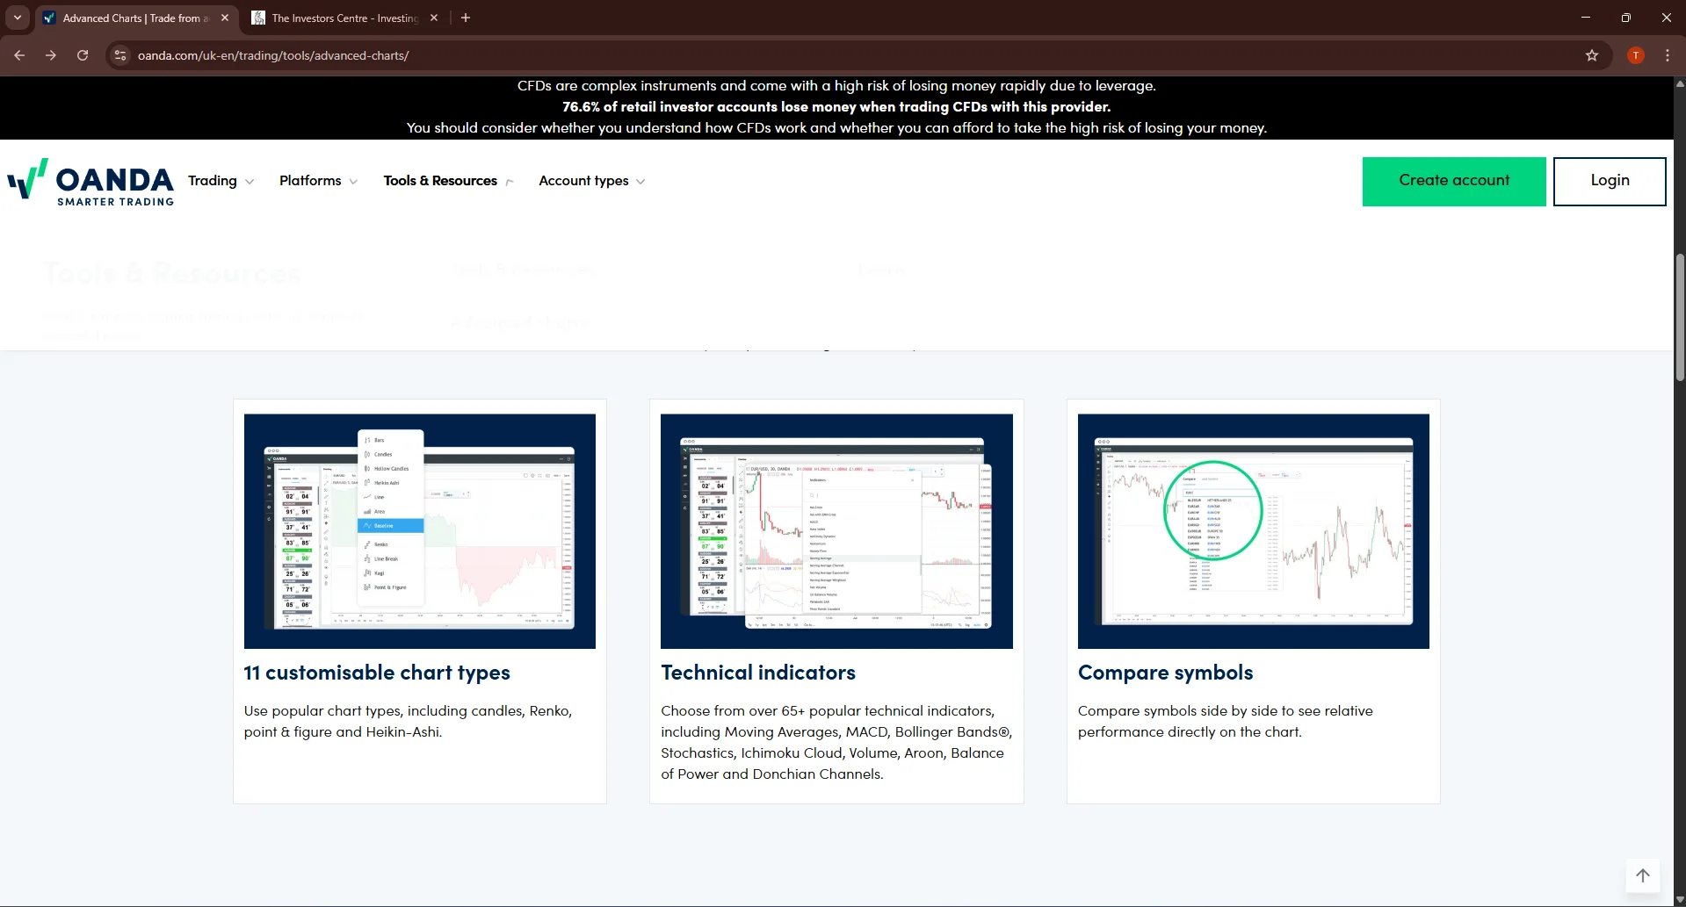
Task: Open the Technical indicators image
Action: click(x=836, y=531)
